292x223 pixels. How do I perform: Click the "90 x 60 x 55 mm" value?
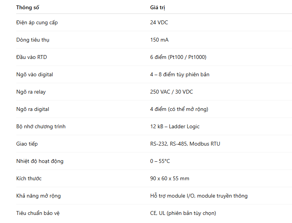tap(170, 178)
